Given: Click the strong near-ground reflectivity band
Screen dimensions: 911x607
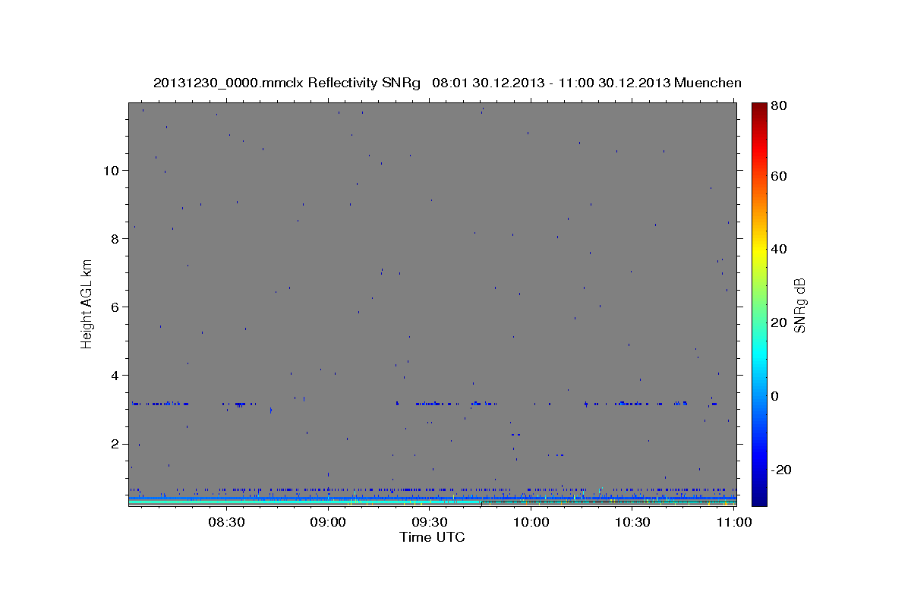Looking at the screenshot, I should (x=432, y=502).
